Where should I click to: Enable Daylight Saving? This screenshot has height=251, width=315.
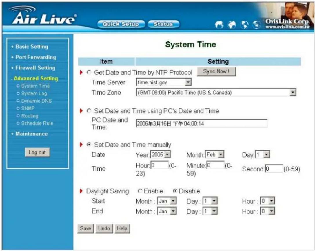(140, 191)
